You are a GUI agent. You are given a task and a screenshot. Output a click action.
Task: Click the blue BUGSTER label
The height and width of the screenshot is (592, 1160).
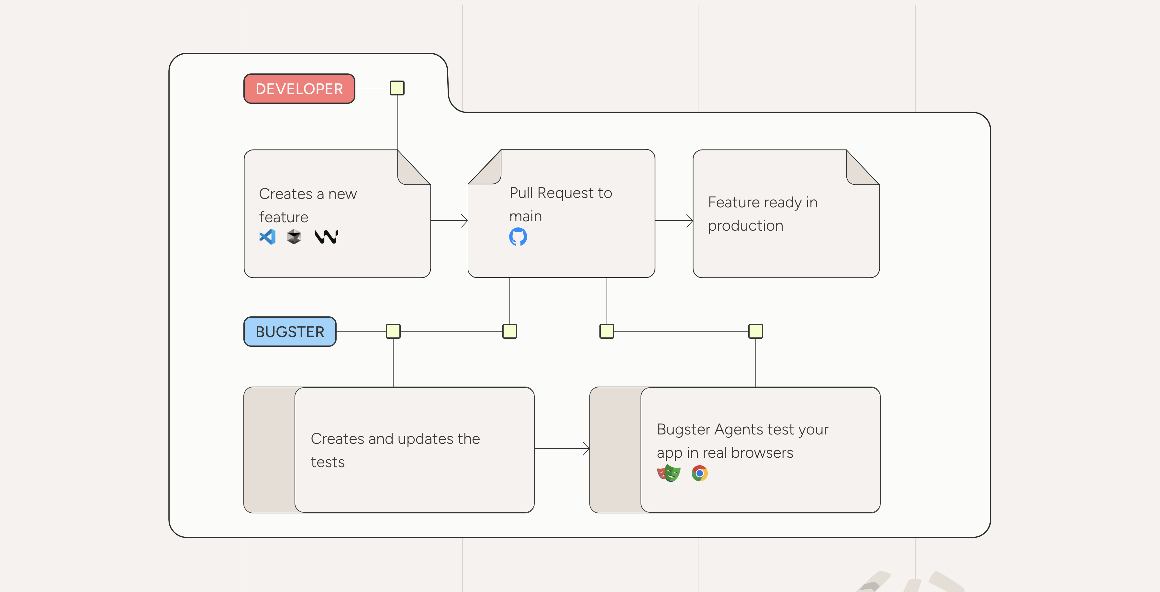[x=290, y=332]
